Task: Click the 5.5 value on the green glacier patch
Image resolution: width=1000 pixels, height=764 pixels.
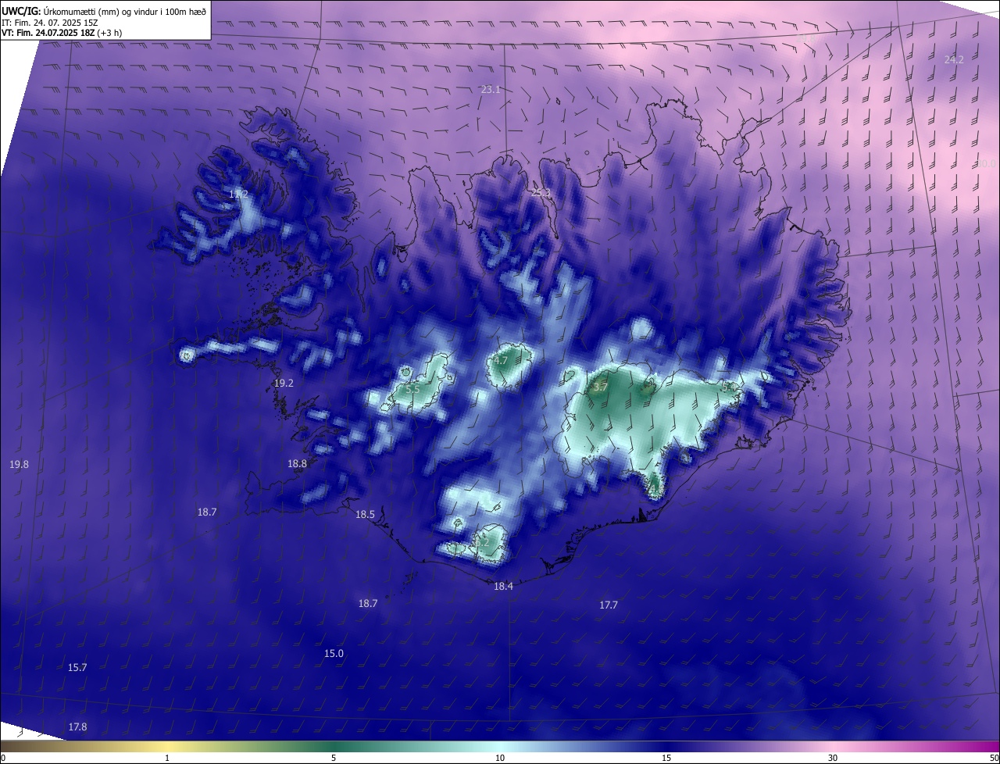Action: pos(412,388)
